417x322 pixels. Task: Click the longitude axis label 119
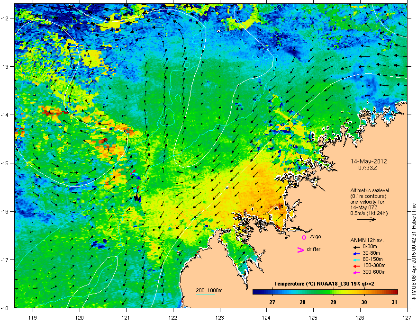[x=33, y=317]
